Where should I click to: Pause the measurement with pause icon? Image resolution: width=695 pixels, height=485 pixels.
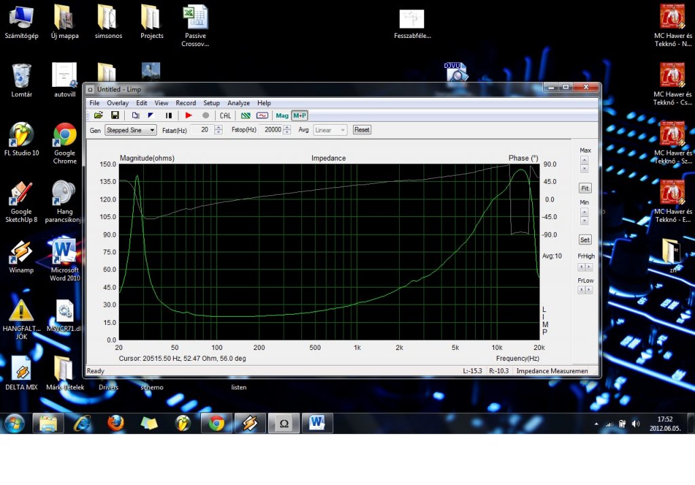pos(169,115)
